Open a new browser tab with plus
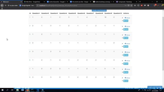164x92 pixels. (x=140, y=2)
